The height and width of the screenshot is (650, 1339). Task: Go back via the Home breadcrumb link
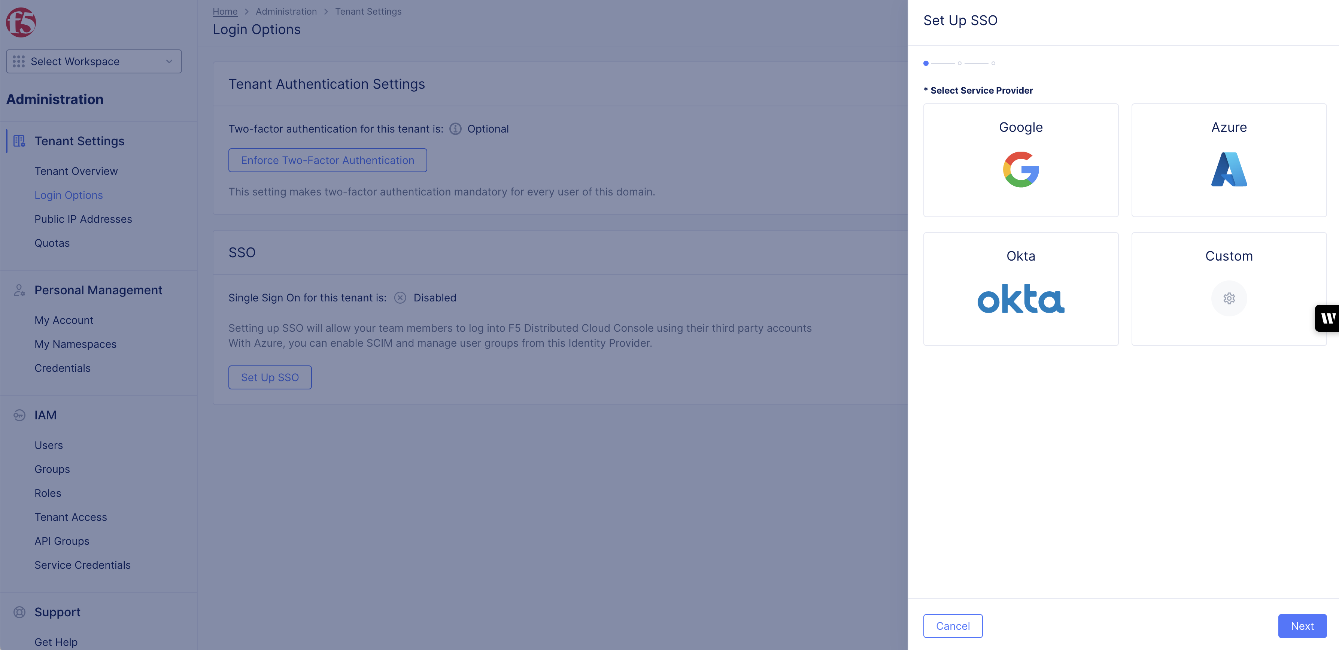pos(225,11)
